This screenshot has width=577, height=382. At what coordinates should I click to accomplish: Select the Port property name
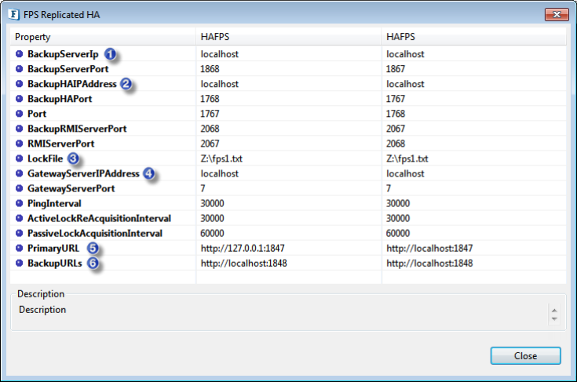tap(37, 114)
